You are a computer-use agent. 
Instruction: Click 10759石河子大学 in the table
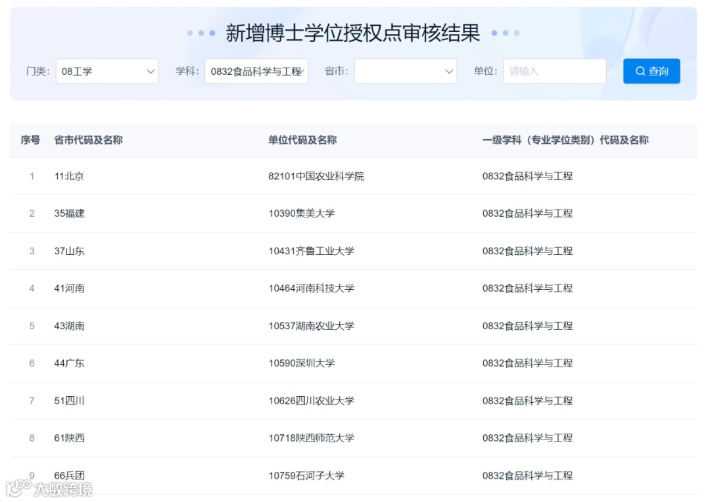(x=306, y=475)
